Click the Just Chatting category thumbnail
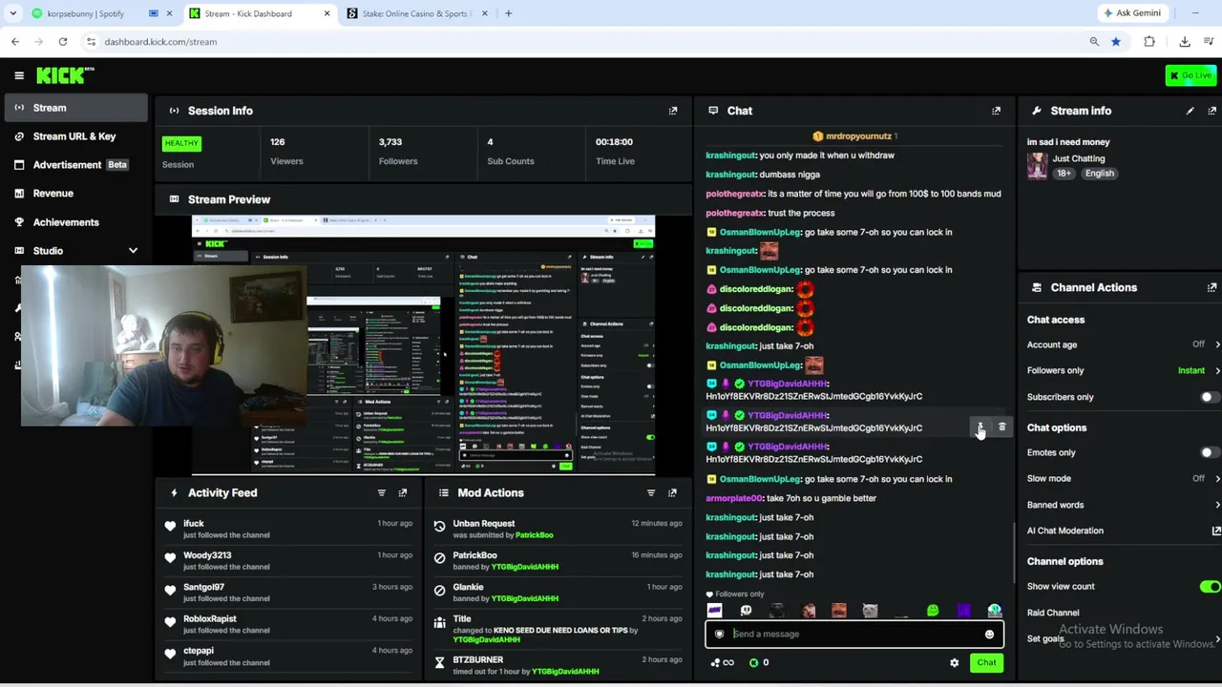 [1037, 166]
